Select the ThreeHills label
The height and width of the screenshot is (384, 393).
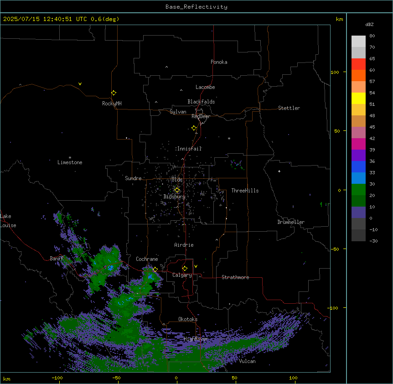pos(245,191)
